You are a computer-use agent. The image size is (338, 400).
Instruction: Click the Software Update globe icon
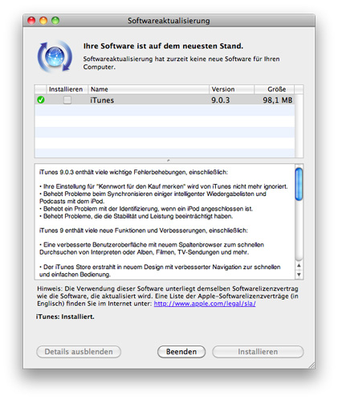(x=55, y=57)
